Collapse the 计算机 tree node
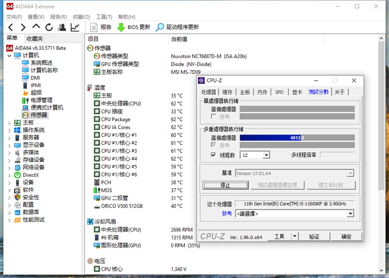This screenshot has height=278, width=389. (x=10, y=55)
